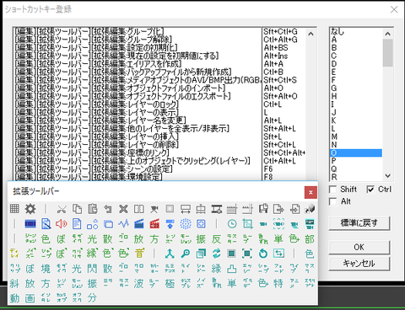Confirm with the OK button
Viewport: 405px width, 310px height.
click(x=359, y=248)
